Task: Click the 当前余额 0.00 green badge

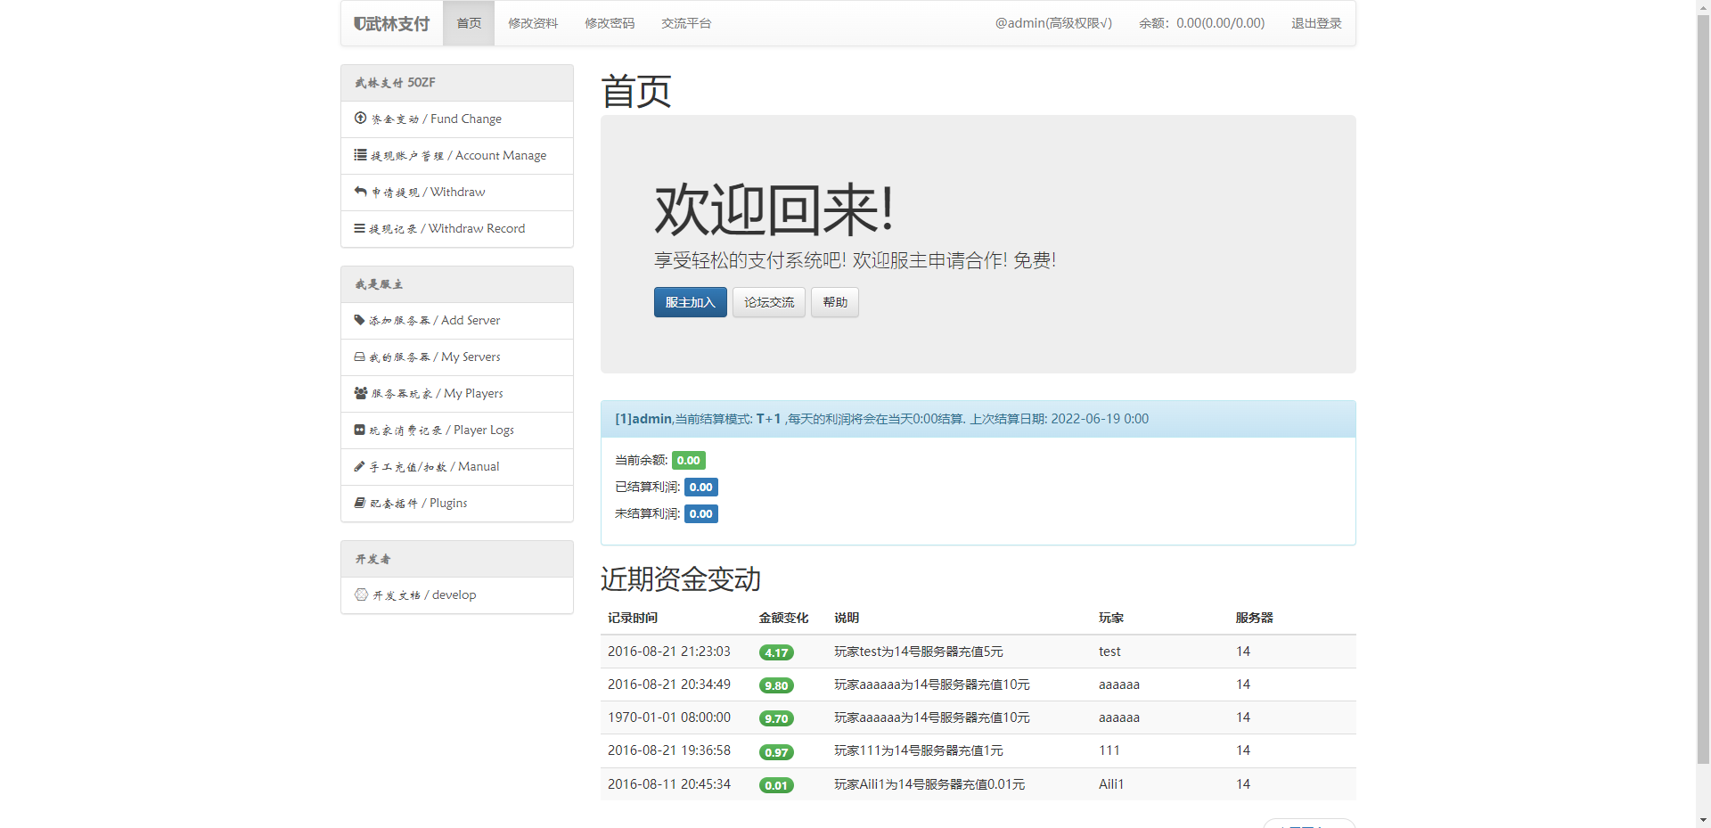Action: (x=688, y=460)
